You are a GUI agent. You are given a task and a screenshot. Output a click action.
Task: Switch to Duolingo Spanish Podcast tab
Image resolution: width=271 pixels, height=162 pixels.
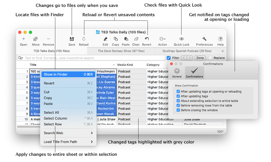coord(187,51)
